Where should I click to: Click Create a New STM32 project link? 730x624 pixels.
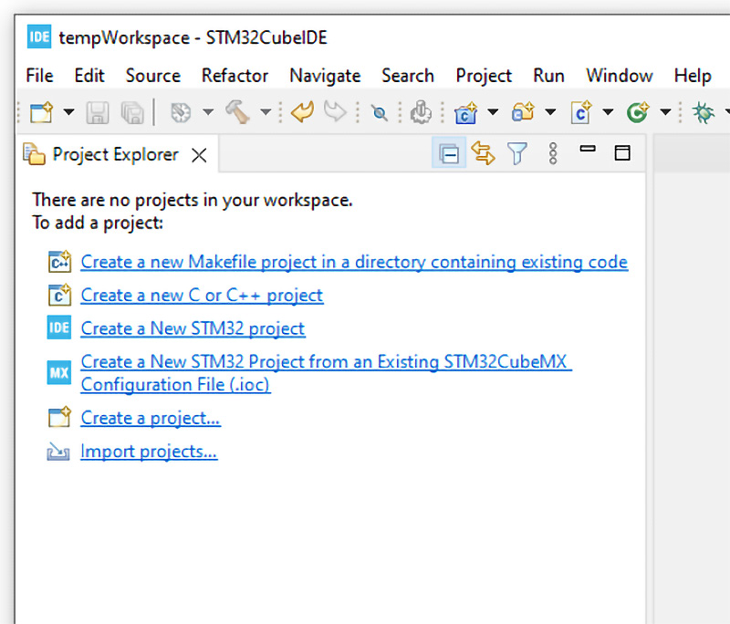[x=193, y=328]
